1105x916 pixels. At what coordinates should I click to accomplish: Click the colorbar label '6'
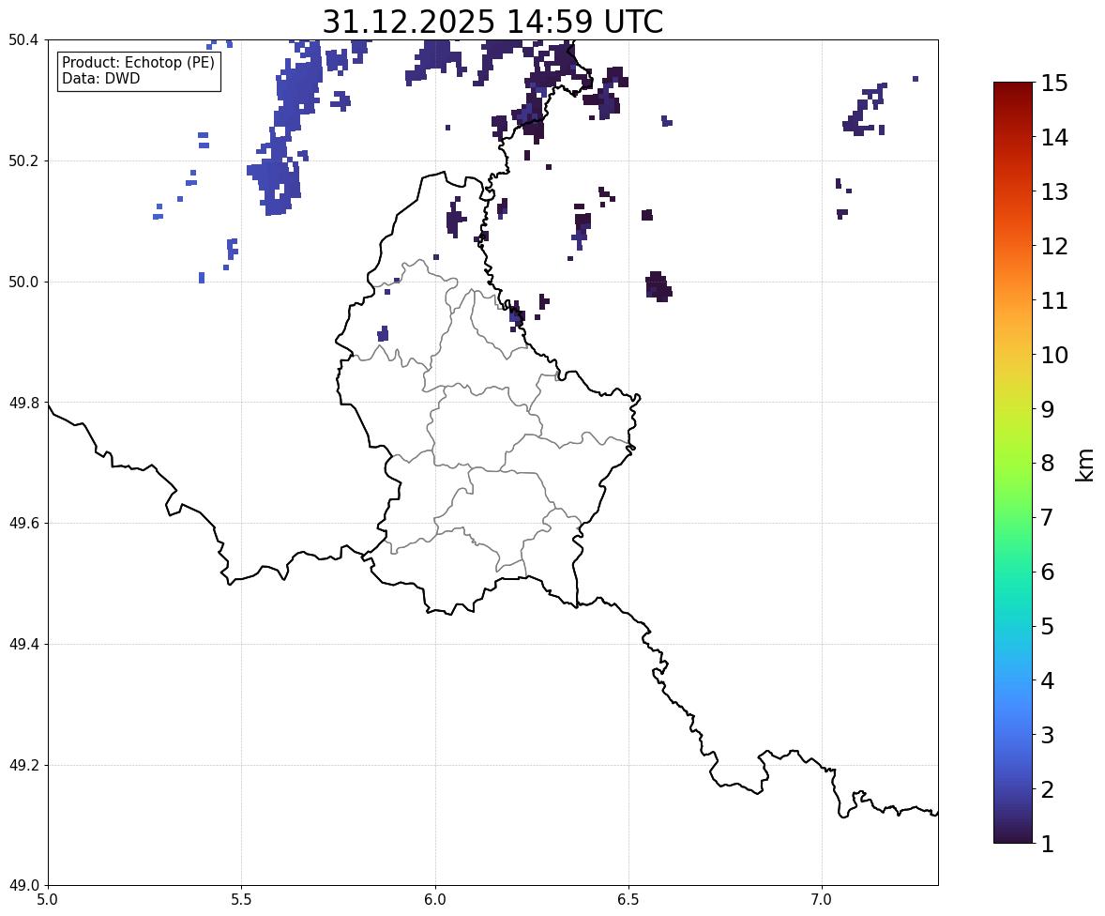(1047, 572)
